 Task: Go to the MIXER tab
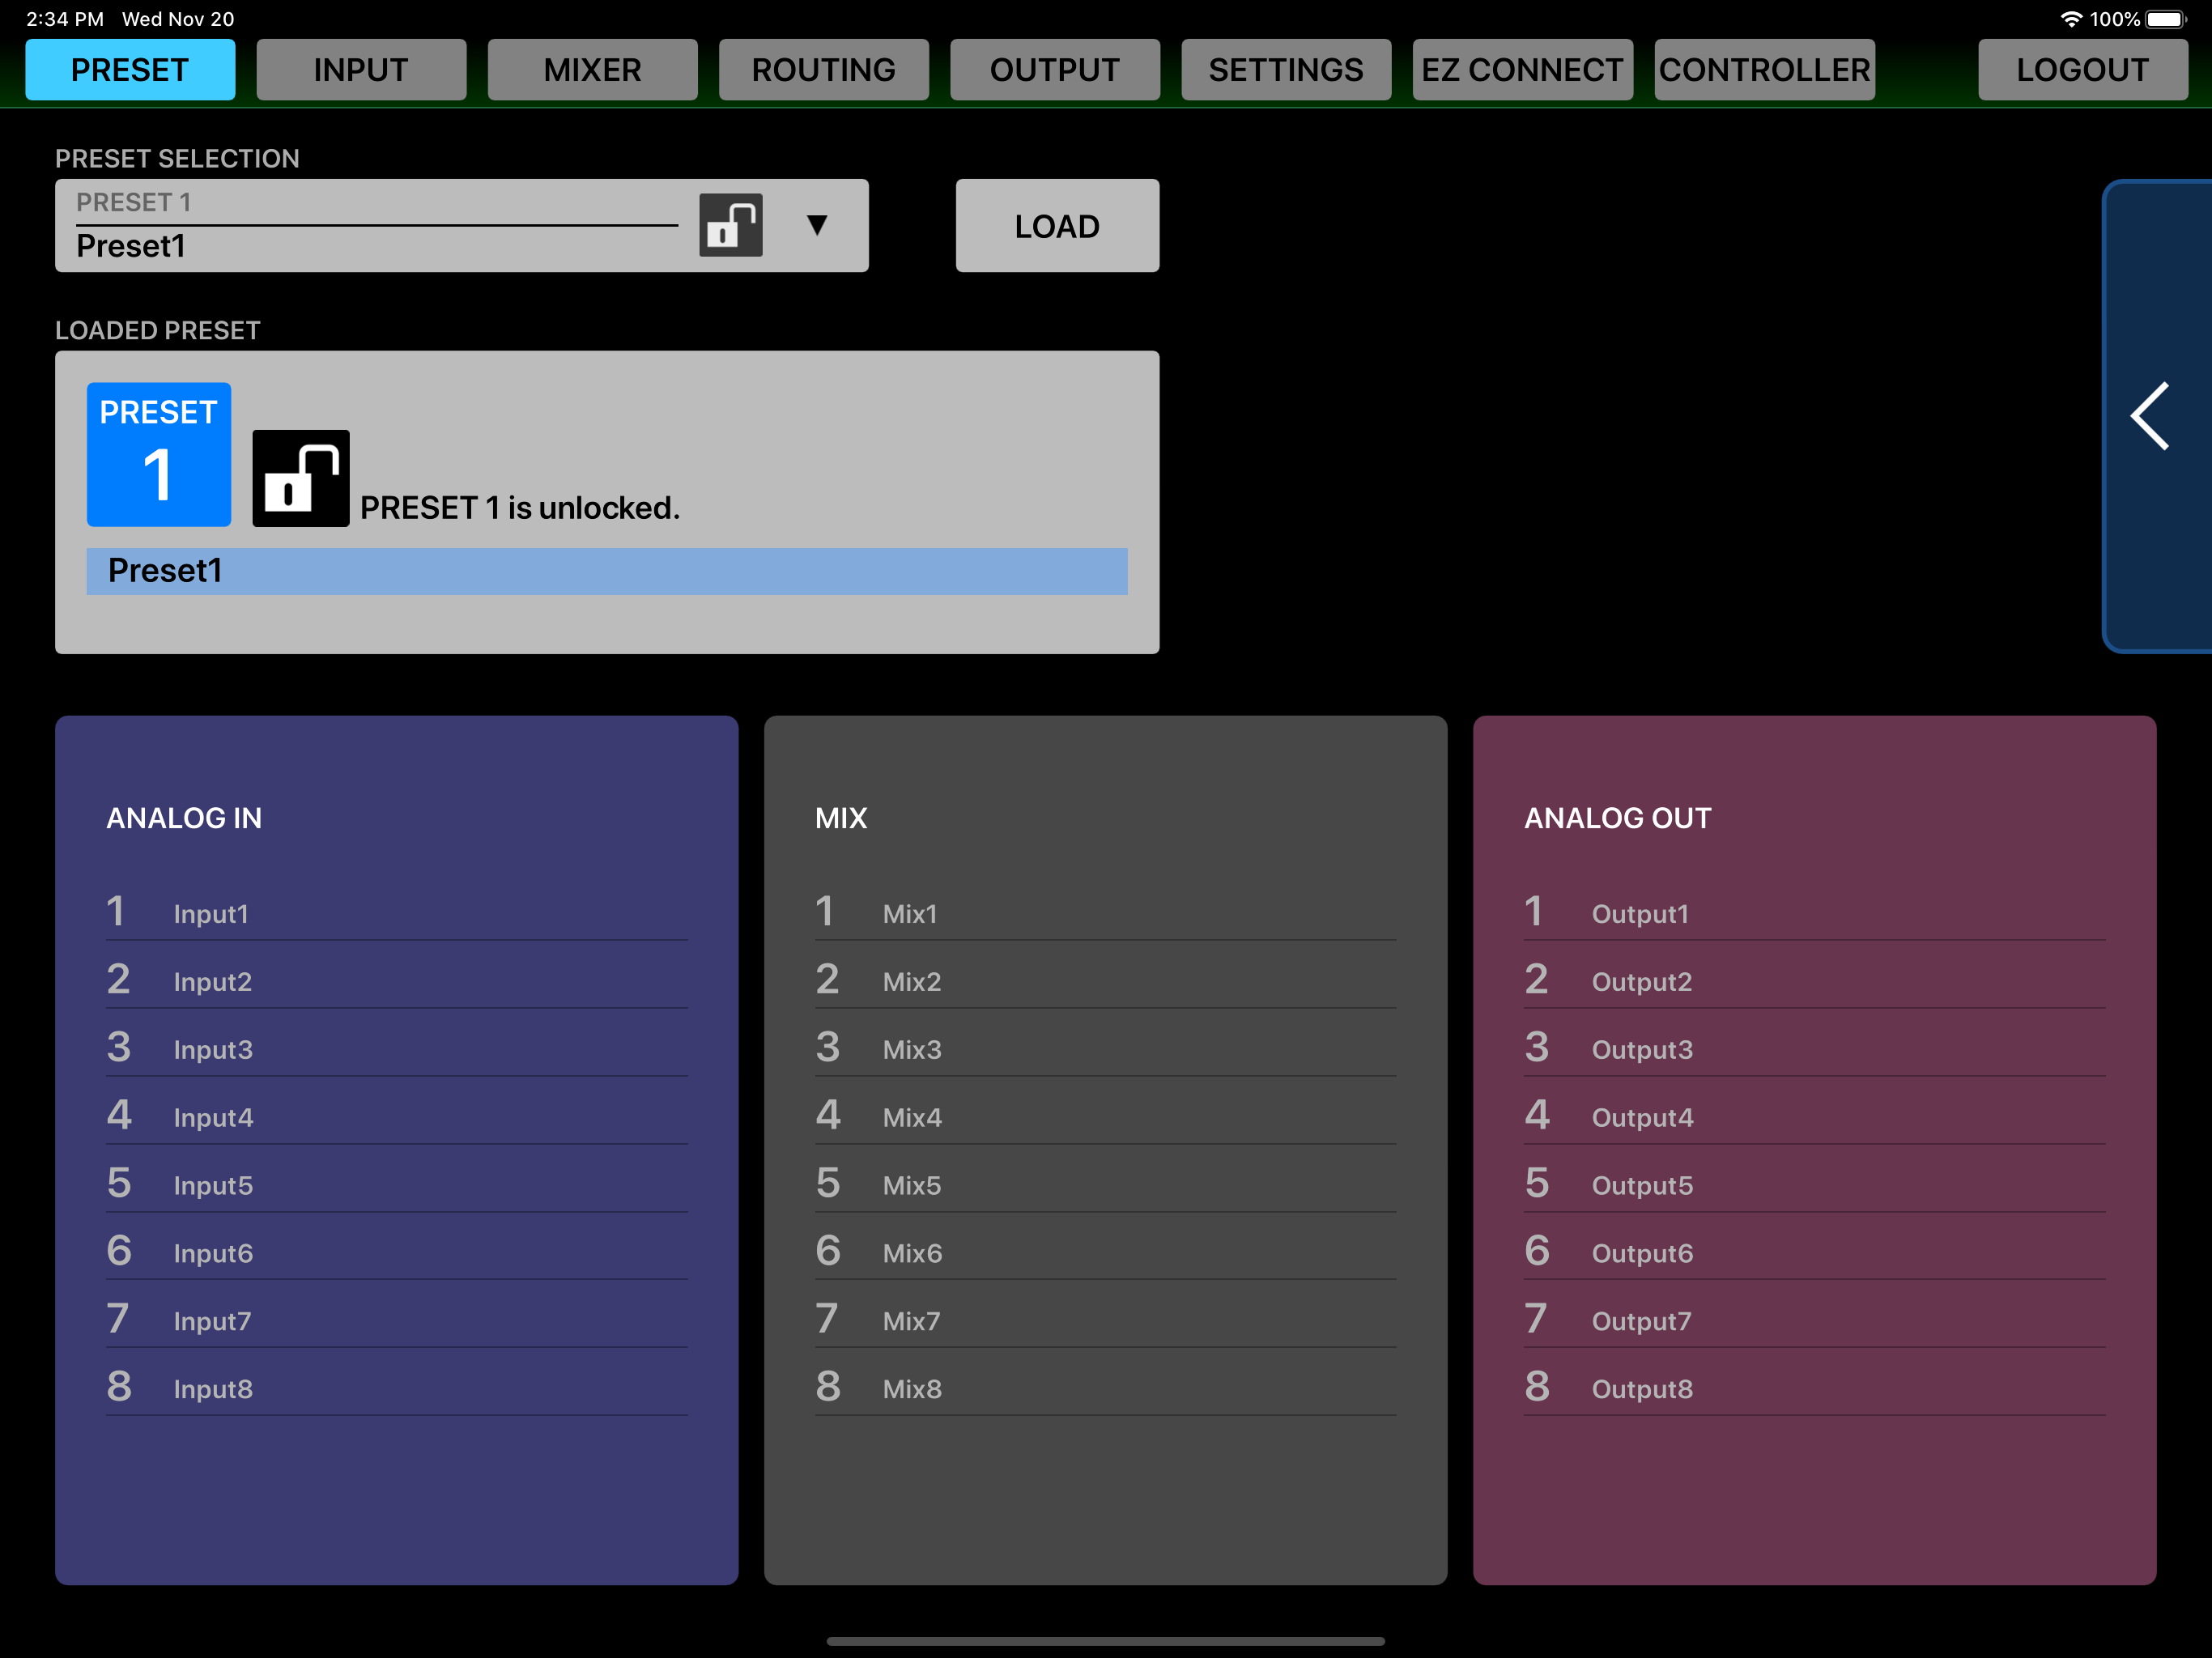click(x=592, y=70)
